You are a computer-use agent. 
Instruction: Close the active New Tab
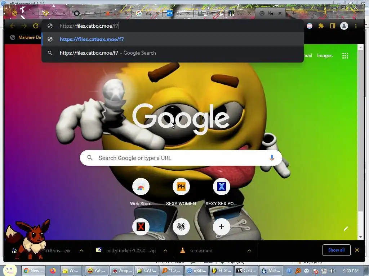(280, 13)
